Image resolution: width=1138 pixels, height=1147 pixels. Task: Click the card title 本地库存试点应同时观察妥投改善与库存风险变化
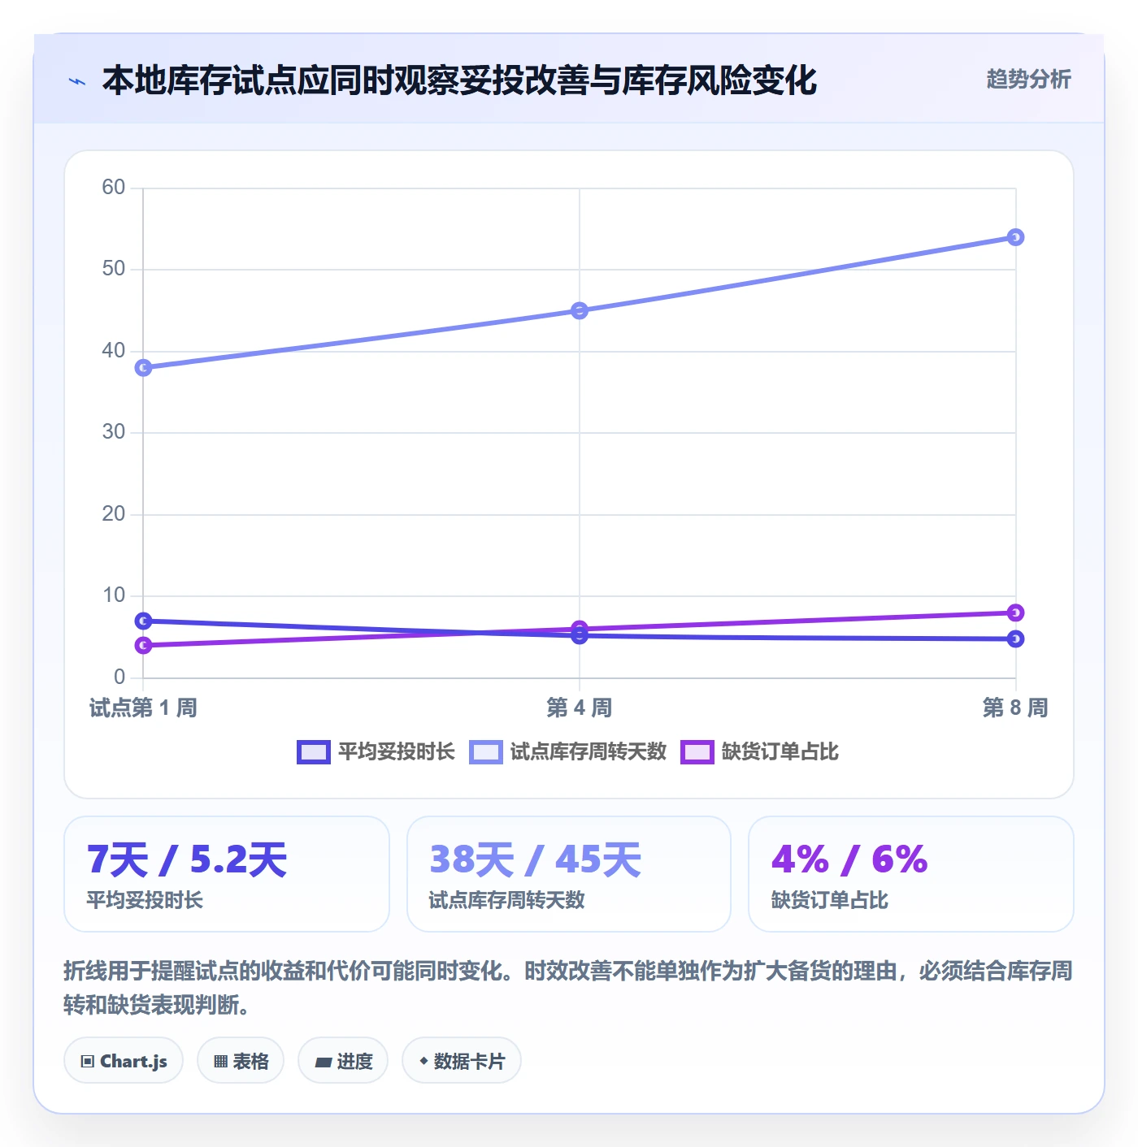(x=459, y=80)
